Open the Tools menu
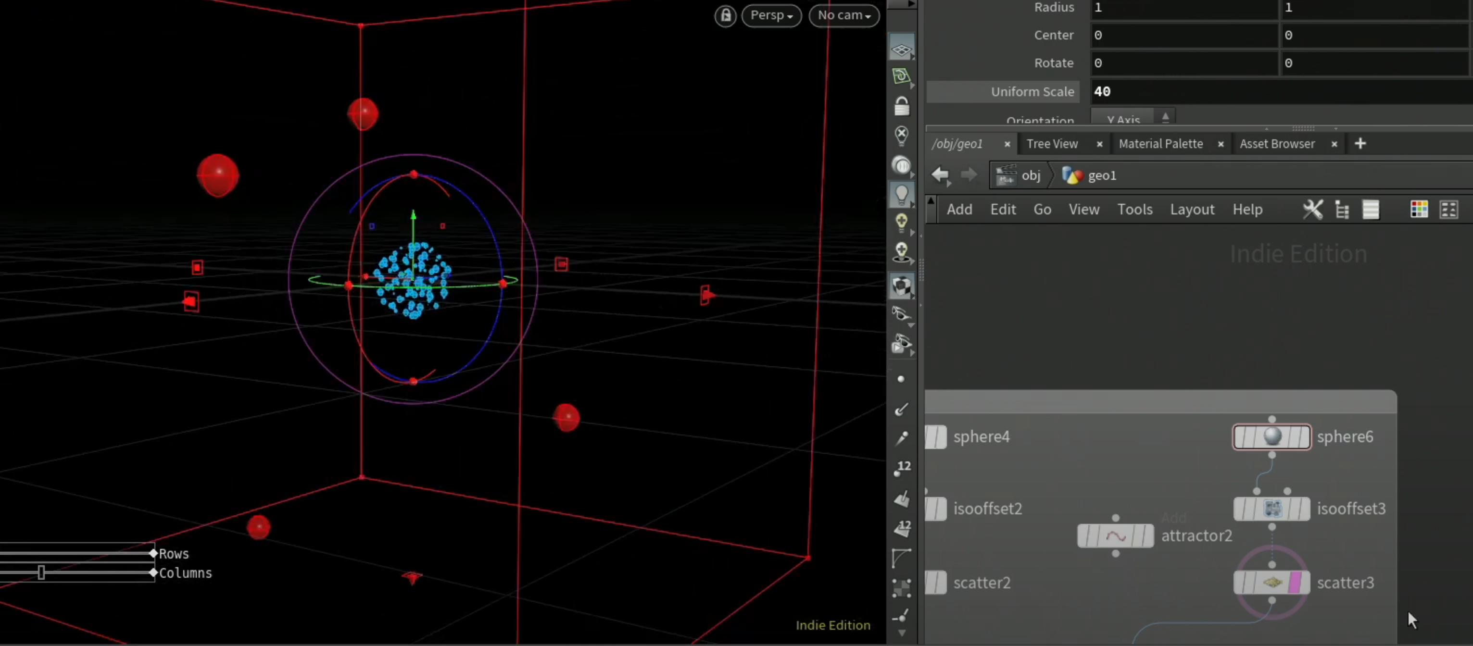This screenshot has height=646, width=1473. tap(1134, 209)
